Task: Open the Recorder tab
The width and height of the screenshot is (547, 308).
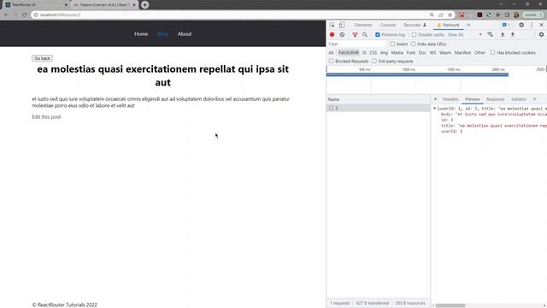Action: [415, 25]
